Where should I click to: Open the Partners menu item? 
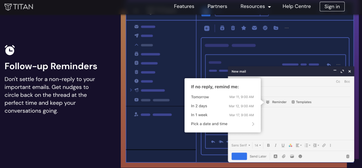pyautogui.click(x=217, y=7)
